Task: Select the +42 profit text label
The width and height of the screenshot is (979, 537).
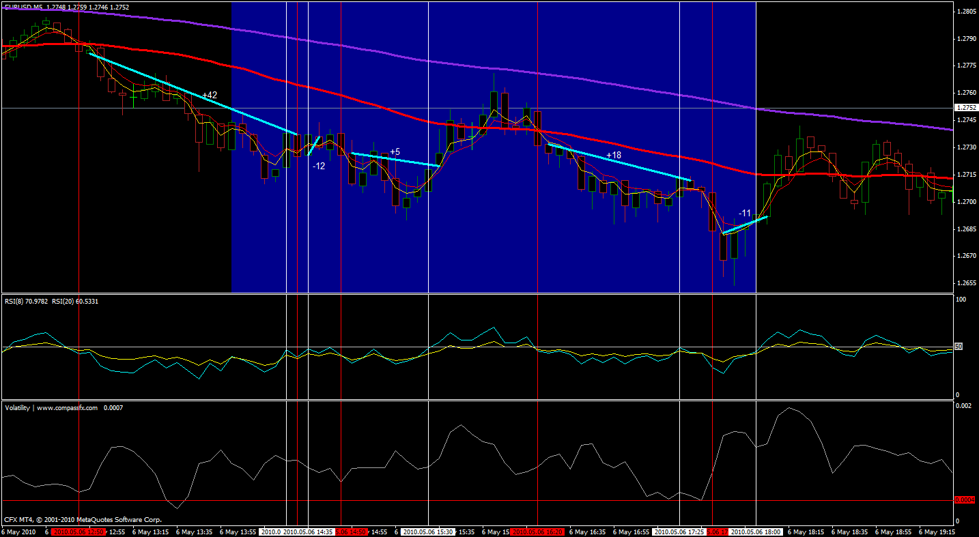Action: point(210,95)
